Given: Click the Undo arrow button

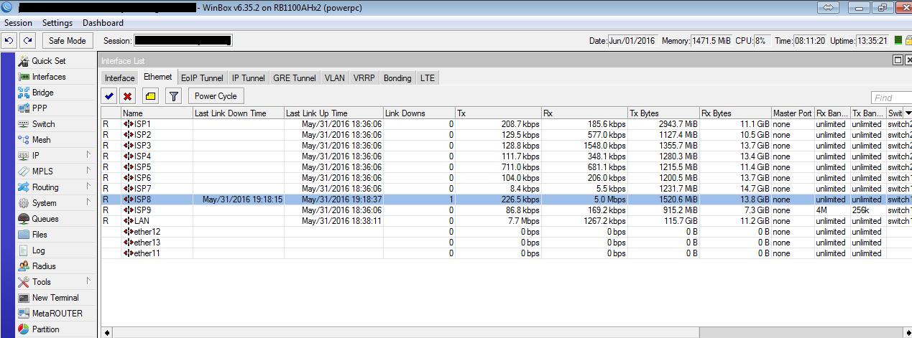Looking at the screenshot, I should [9, 41].
